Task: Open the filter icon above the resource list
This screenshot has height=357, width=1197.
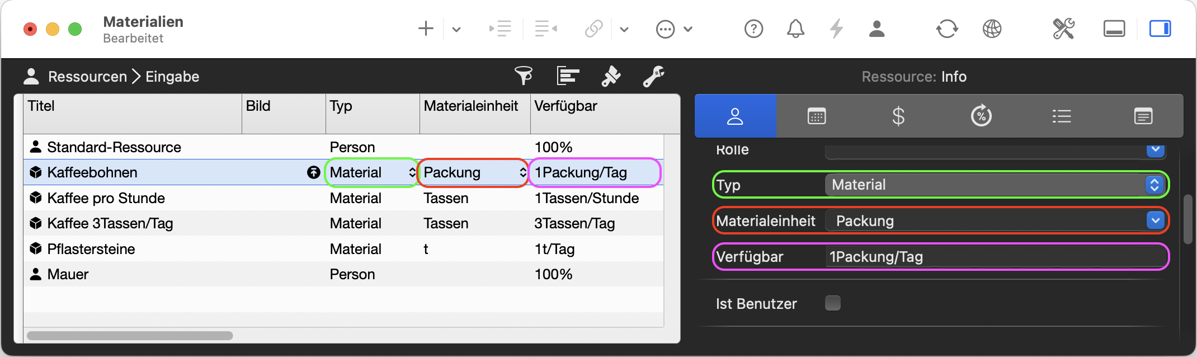Action: point(522,76)
